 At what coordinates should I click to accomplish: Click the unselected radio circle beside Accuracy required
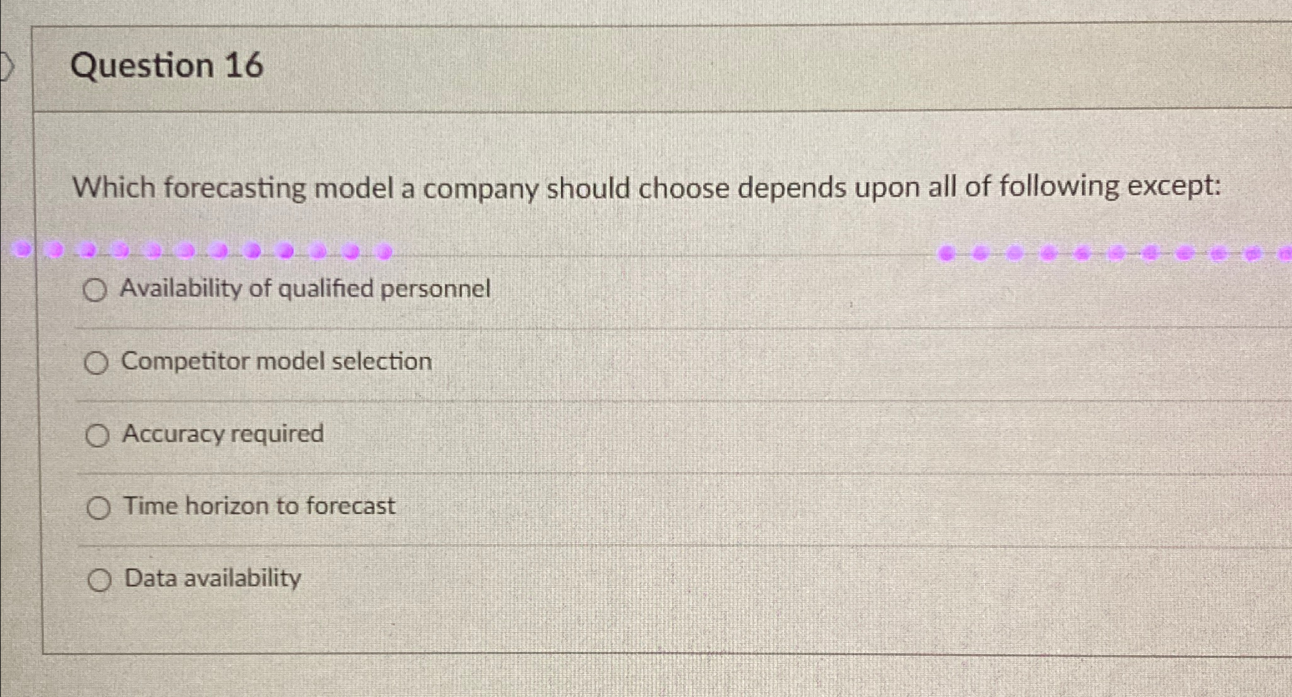coord(97,435)
